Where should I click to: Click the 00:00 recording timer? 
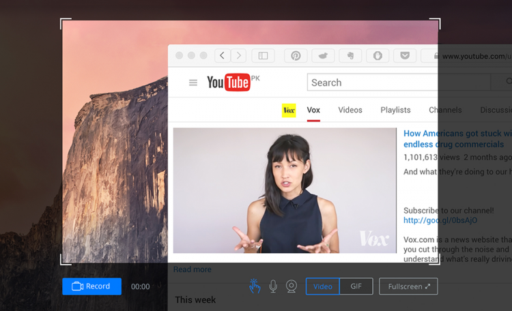pos(141,286)
